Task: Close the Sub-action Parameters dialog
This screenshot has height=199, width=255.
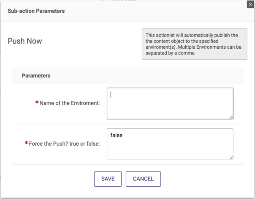Action: [250, 4]
